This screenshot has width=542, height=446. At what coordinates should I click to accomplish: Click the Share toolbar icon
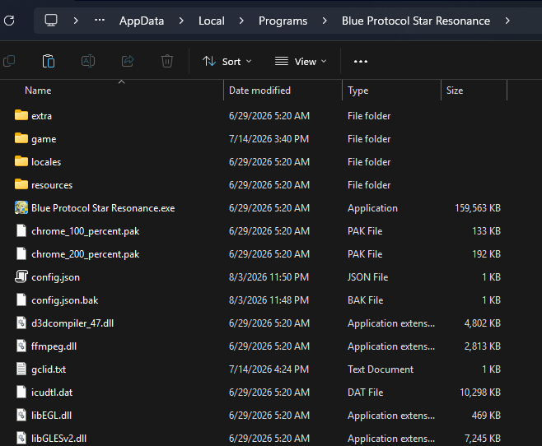(x=128, y=61)
